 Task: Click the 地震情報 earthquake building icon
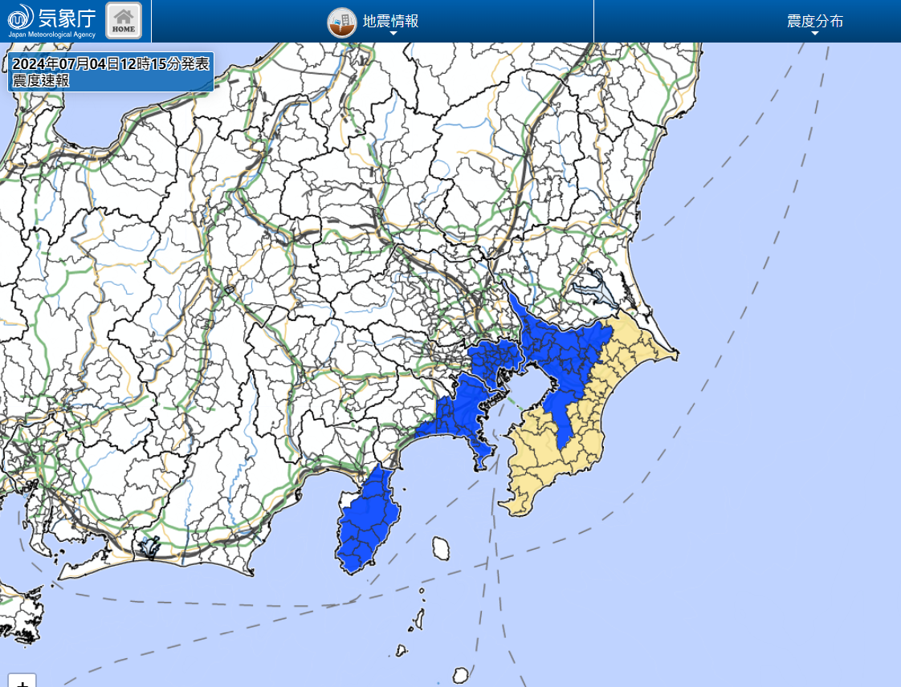tap(342, 22)
